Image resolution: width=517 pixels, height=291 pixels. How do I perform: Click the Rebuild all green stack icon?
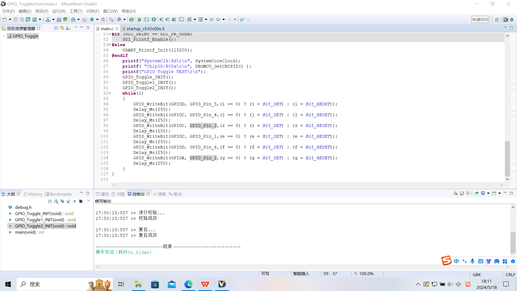65,19
